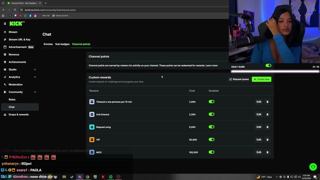
Task: Open the Chrome apps grid
Action: click(3, 15)
